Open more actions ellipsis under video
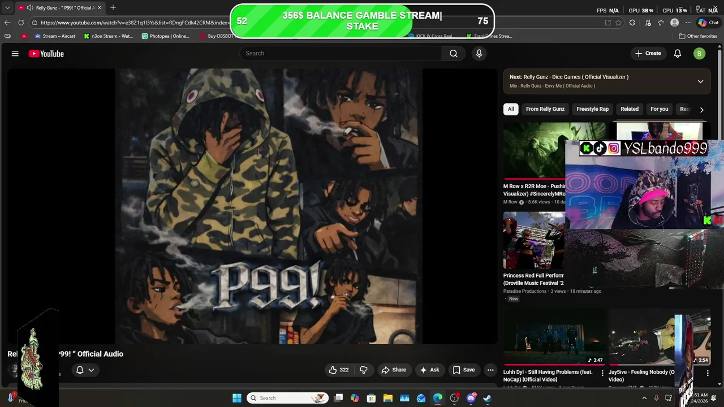This screenshot has width=724, height=407. [x=490, y=370]
